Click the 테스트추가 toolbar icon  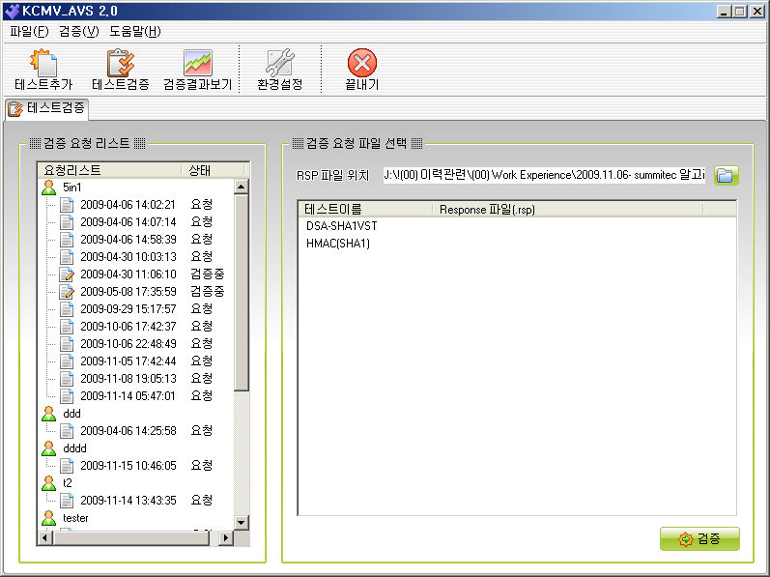(43, 64)
